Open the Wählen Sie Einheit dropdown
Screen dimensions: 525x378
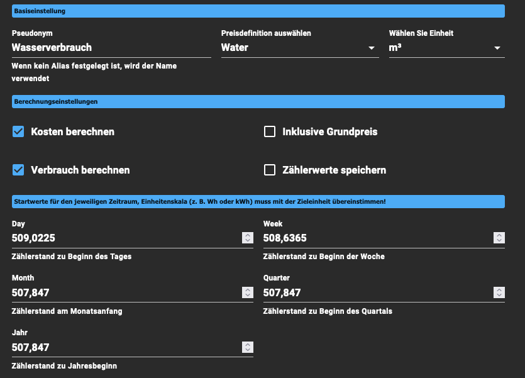(446, 48)
